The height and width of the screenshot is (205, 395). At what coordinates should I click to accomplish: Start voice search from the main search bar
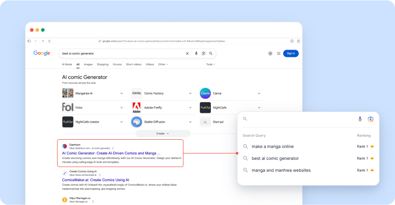click(196, 53)
